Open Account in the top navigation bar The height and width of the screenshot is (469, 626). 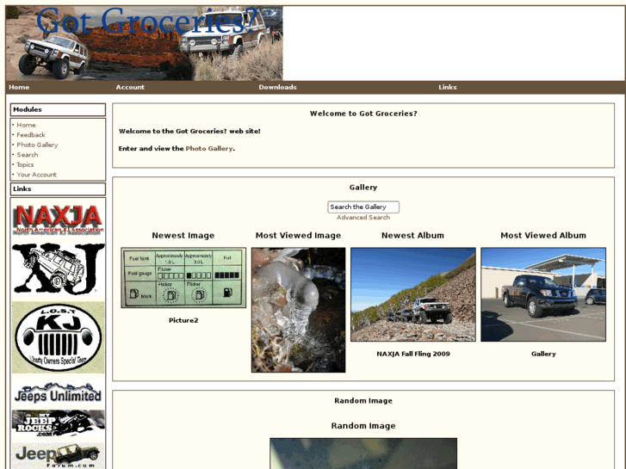coord(130,87)
